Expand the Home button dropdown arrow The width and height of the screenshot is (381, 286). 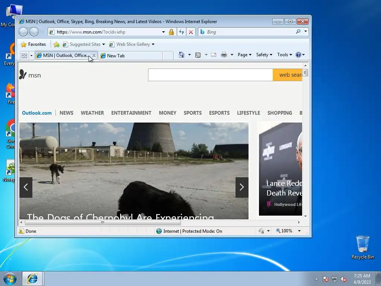189,55
